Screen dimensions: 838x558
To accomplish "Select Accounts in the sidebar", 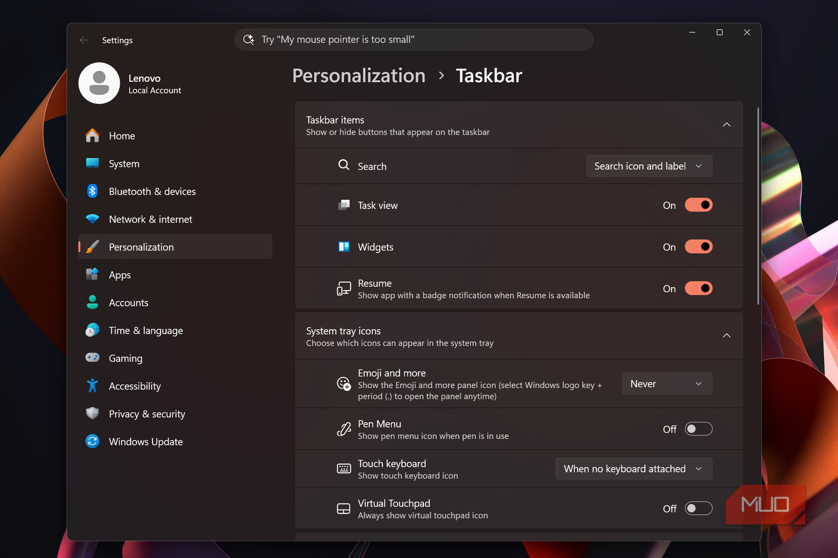I will pyautogui.click(x=175, y=302).
